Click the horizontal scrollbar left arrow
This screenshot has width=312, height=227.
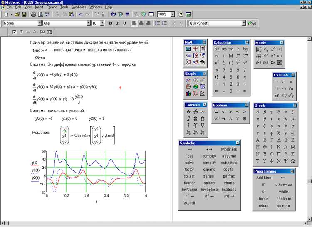point(2,223)
